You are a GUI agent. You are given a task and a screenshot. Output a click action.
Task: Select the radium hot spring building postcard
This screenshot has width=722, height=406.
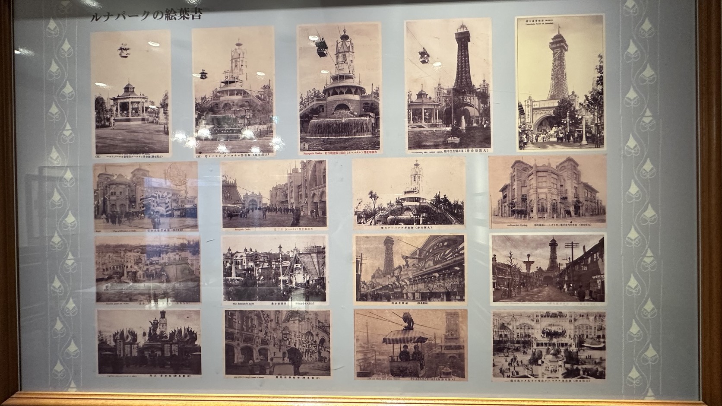click(548, 192)
